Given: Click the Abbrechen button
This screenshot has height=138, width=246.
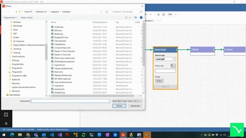Looking at the screenshot, I should [x=135, y=106].
